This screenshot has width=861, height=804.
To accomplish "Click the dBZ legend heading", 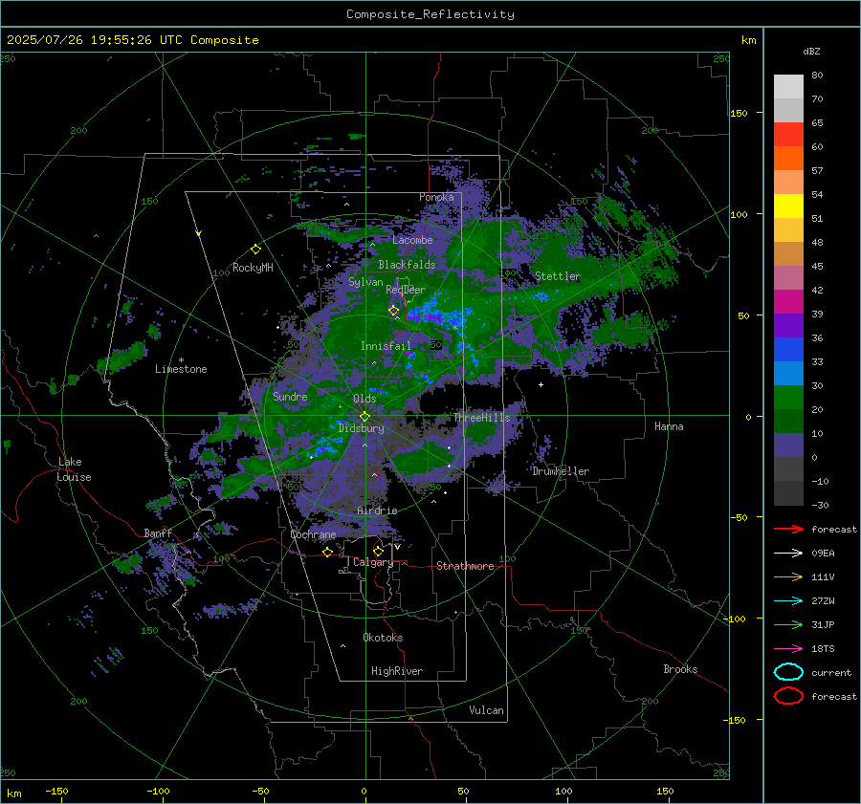I will coord(811,51).
